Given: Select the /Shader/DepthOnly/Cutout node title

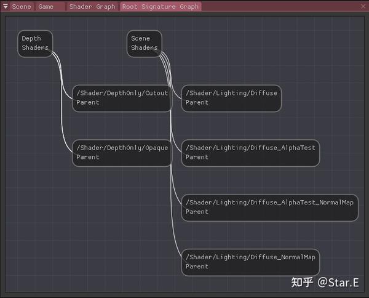Looking at the screenshot, I should [x=122, y=94].
